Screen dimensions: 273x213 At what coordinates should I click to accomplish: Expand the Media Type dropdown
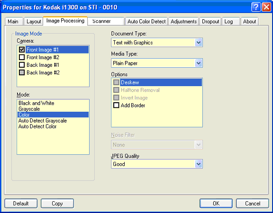[199, 63]
